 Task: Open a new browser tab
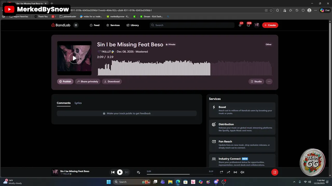coord(52,3)
